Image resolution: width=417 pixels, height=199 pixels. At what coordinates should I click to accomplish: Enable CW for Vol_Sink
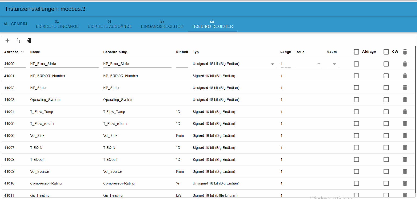386,135
